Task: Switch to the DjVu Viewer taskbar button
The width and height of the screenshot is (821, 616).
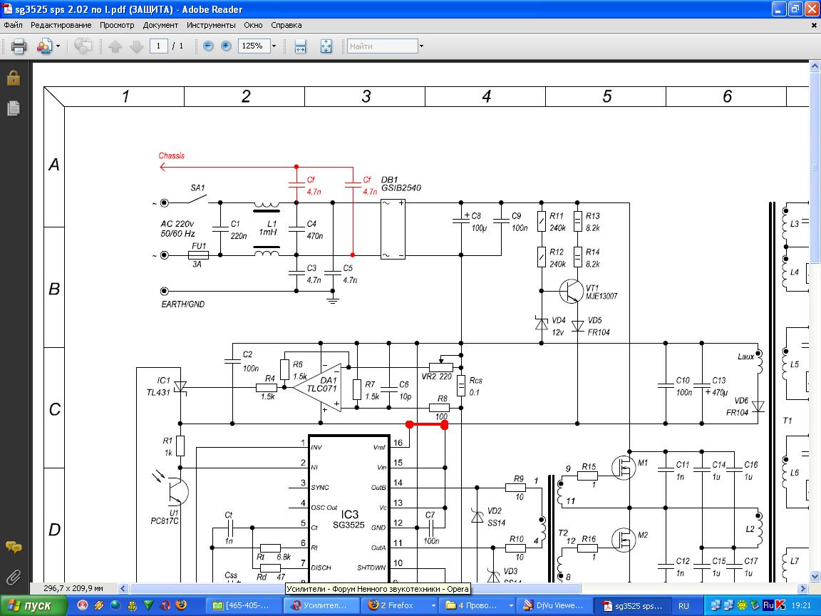Action: click(x=553, y=605)
